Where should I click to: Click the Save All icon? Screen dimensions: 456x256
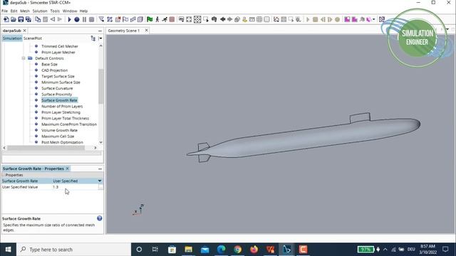(28, 19)
